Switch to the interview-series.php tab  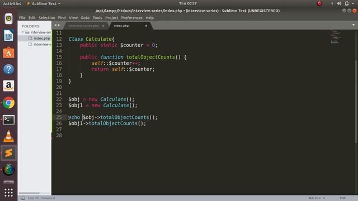point(84,26)
